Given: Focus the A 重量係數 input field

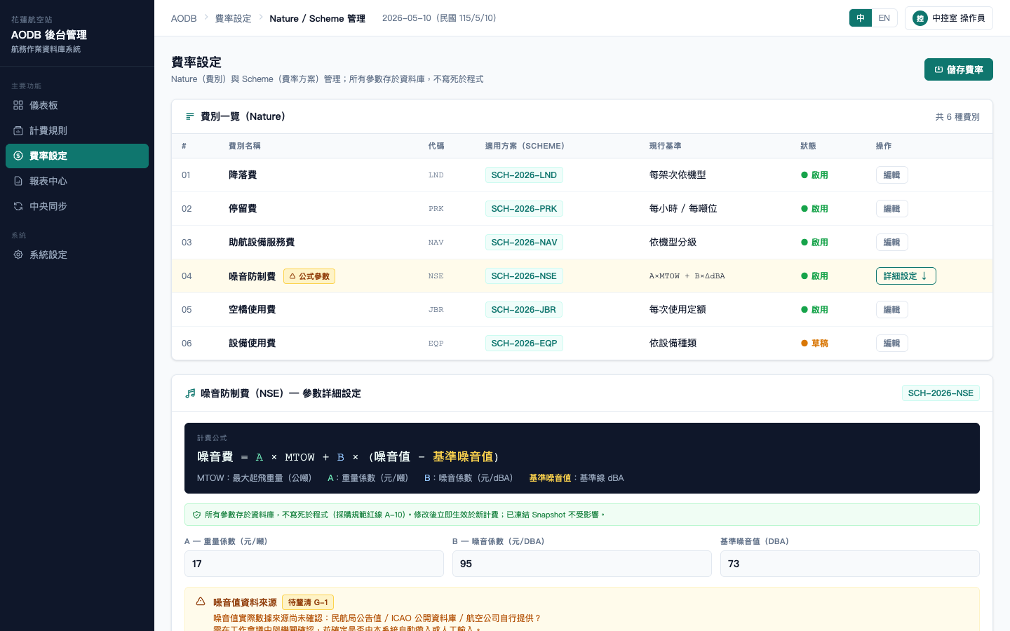Looking at the screenshot, I should pyautogui.click(x=314, y=564).
